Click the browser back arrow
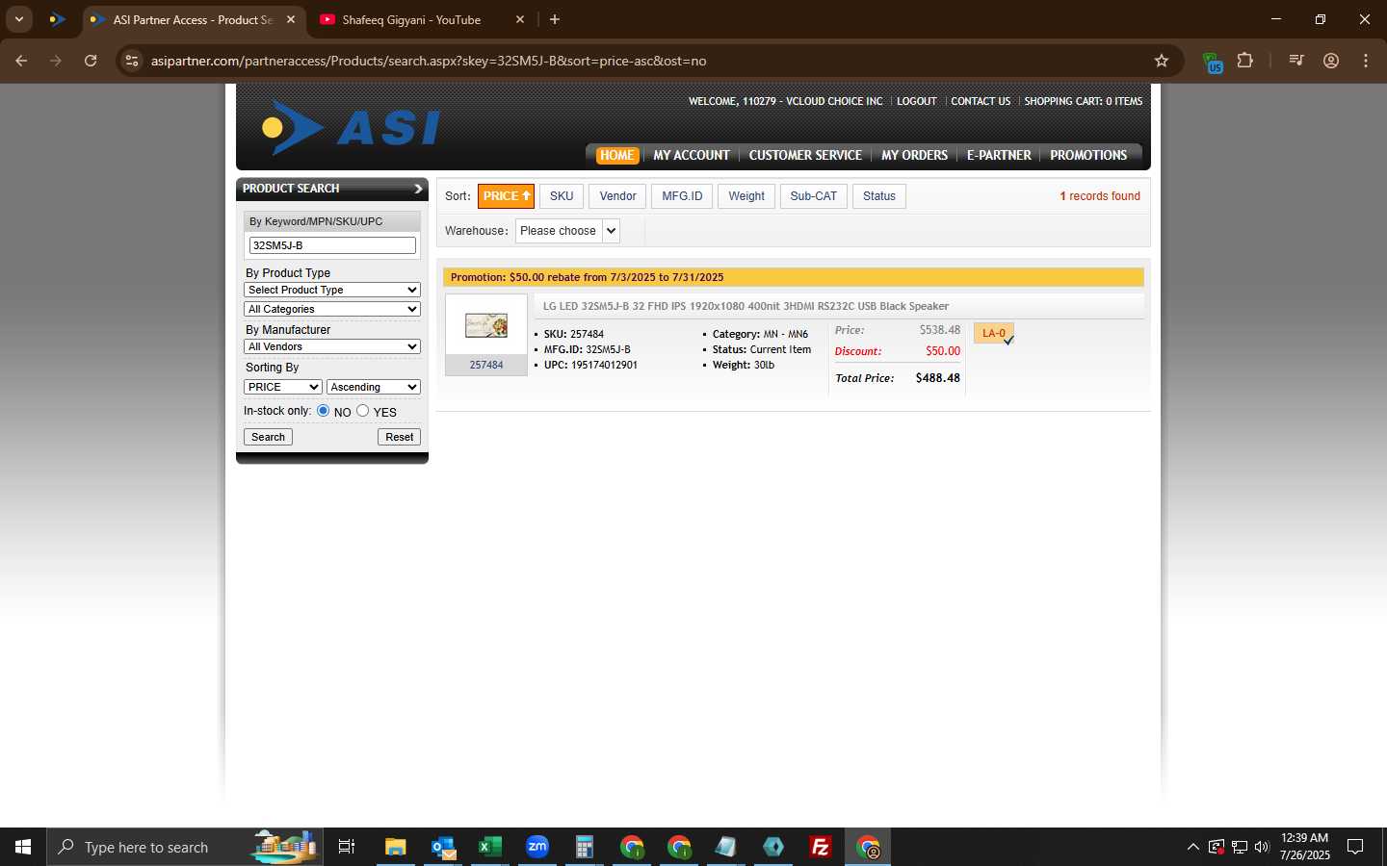Image resolution: width=1387 pixels, height=866 pixels. point(21,61)
